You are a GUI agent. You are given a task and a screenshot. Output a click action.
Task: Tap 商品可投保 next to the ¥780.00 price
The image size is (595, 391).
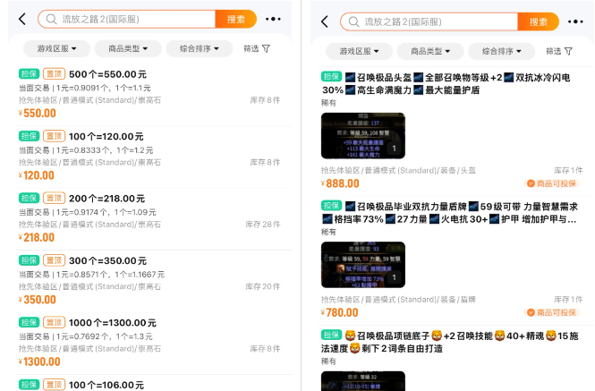[552, 313]
